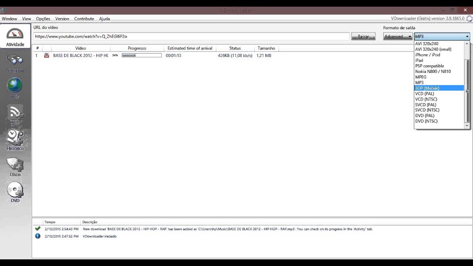The height and width of the screenshot is (266, 473).
Task: Click the green checkmark log icon
Action: 37,229
